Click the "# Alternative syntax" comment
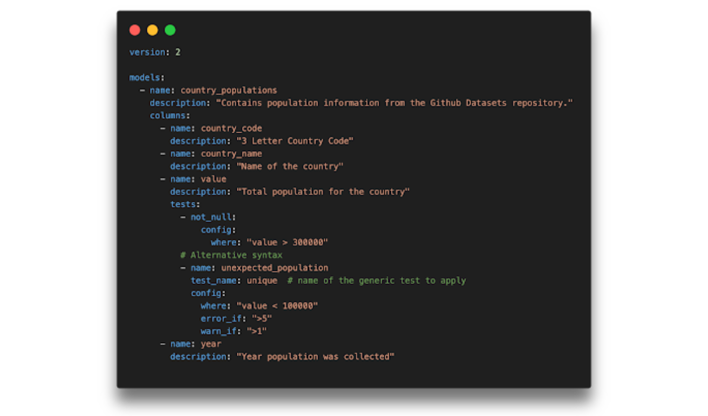Screen dimensions: 708x416 pos(231,255)
